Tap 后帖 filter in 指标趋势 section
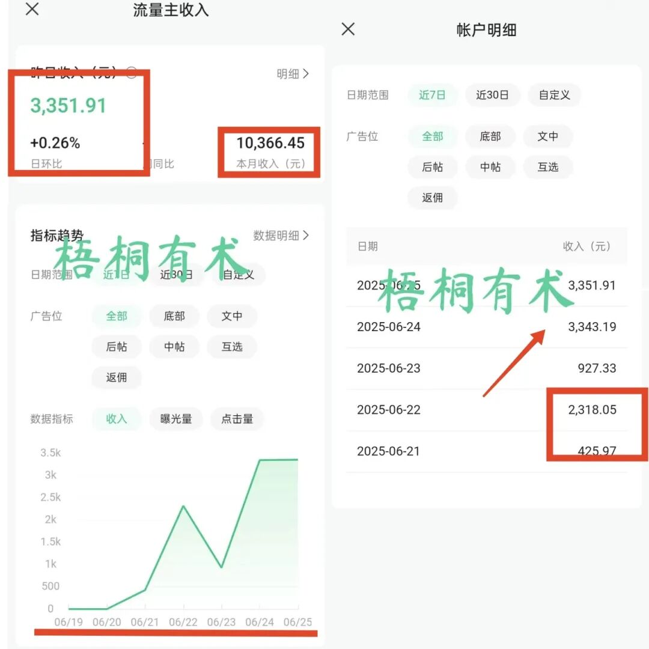Image resolution: width=649 pixels, height=649 pixels. pos(117,347)
